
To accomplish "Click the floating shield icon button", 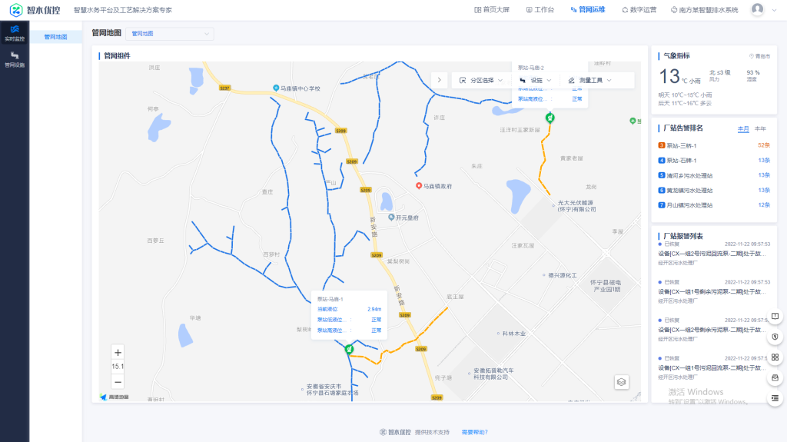I will (775, 337).
